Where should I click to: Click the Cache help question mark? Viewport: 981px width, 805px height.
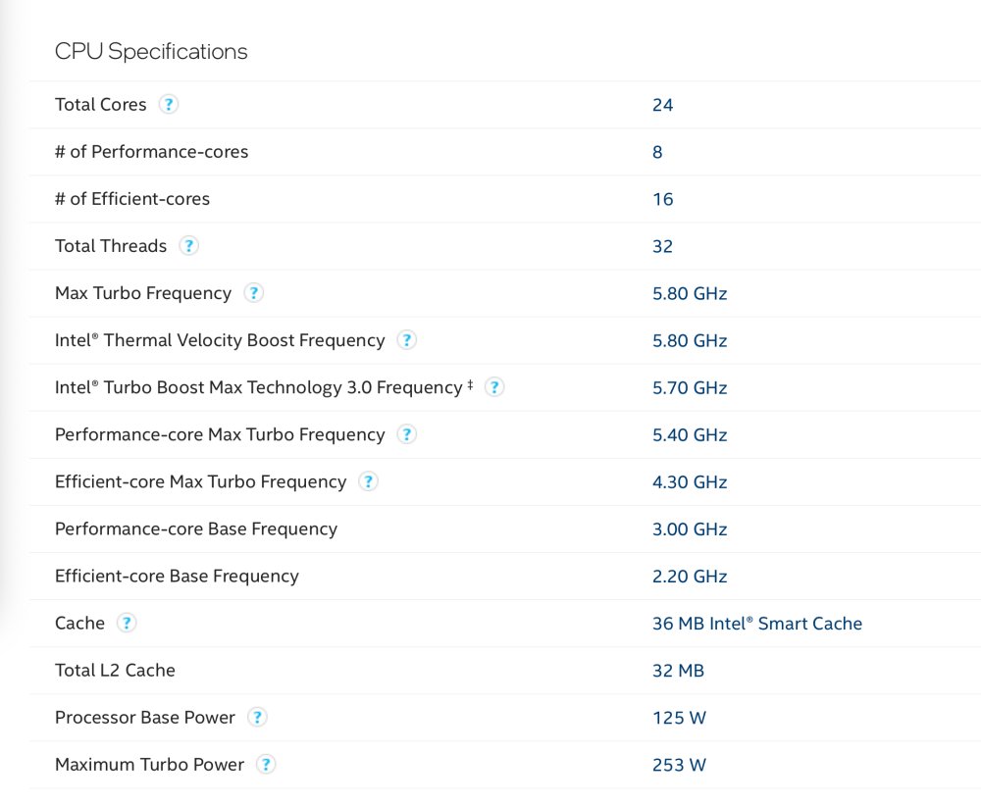point(127,623)
